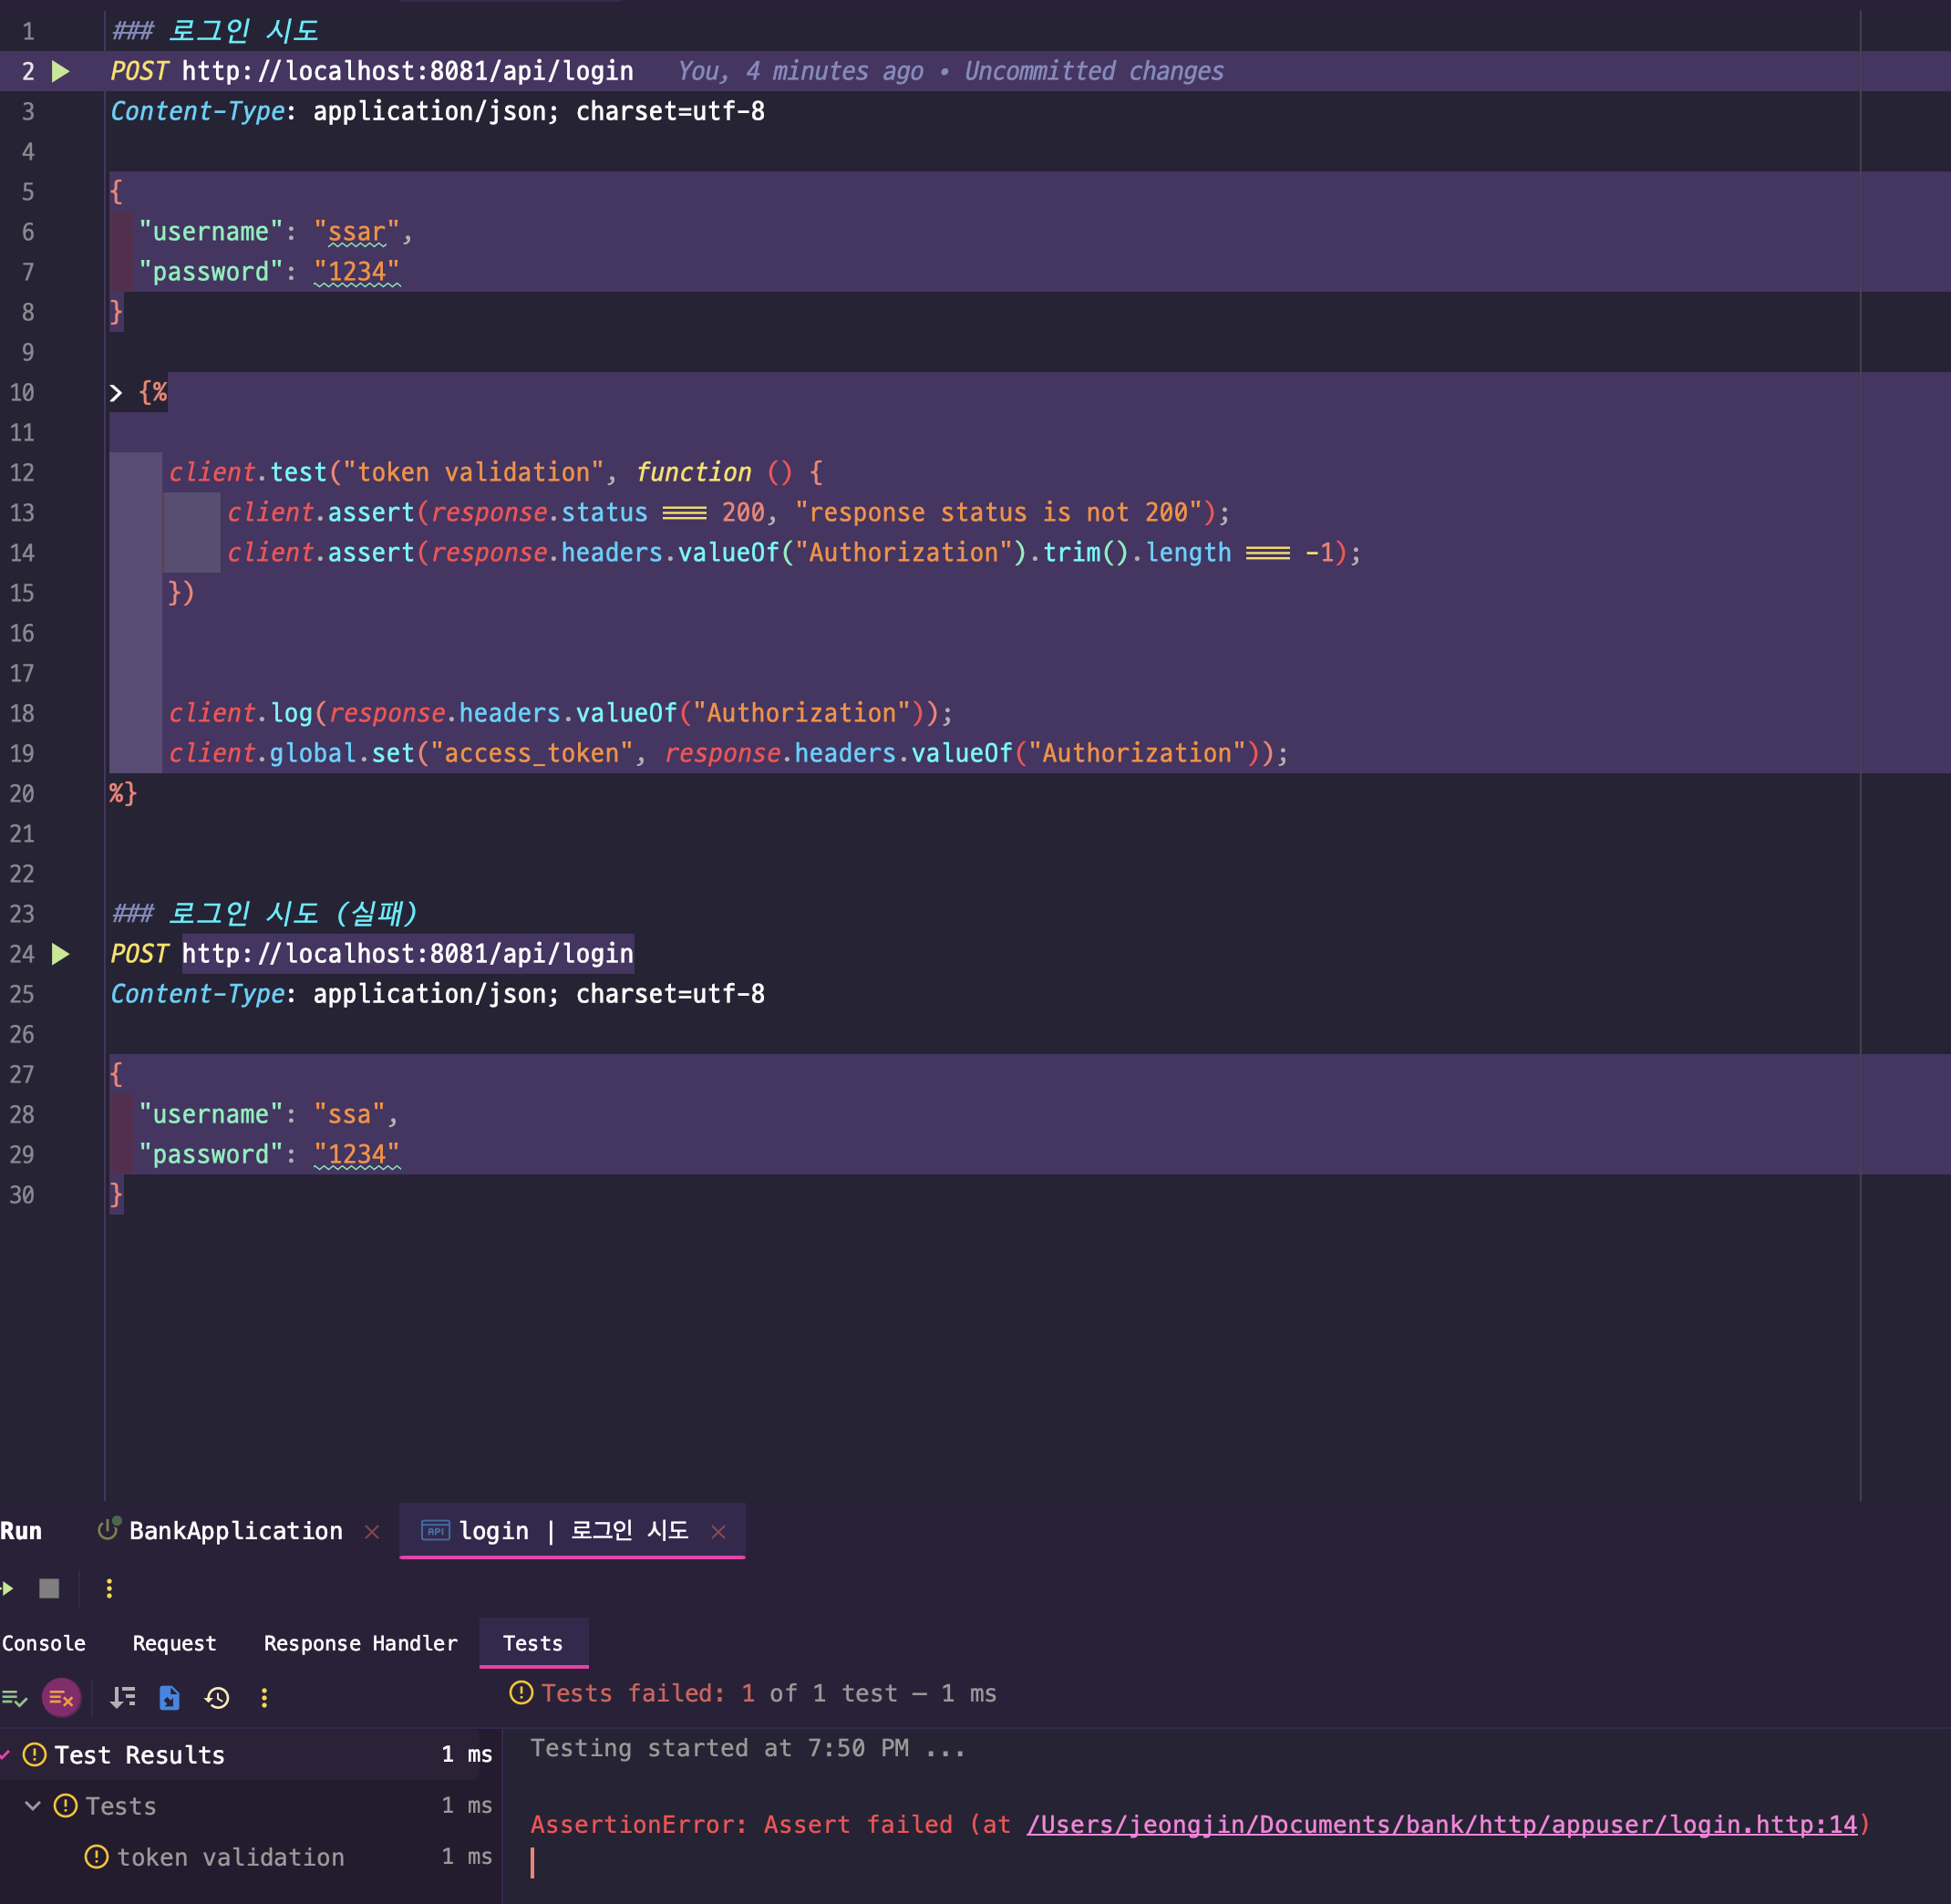This screenshot has height=1904, width=1951.
Task: Click the %} closing tag on line 20
Action: pos(123,793)
